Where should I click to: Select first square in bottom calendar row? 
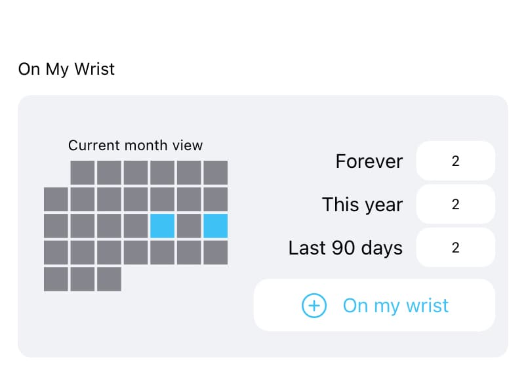pos(56,279)
